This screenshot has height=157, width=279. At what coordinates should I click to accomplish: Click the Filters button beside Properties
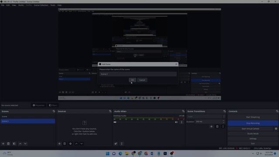click(x=53, y=106)
